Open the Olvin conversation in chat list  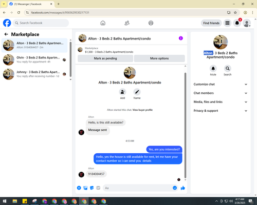[34, 59]
